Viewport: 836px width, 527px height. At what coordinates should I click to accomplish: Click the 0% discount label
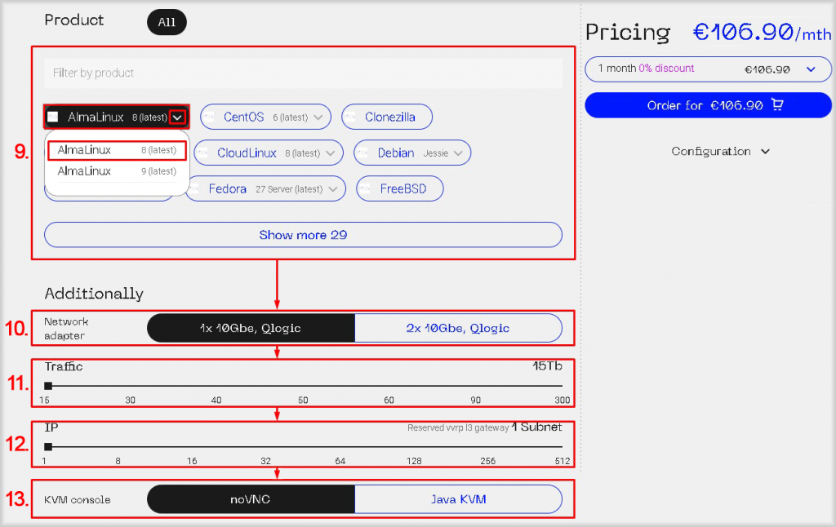pyautogui.click(x=666, y=69)
